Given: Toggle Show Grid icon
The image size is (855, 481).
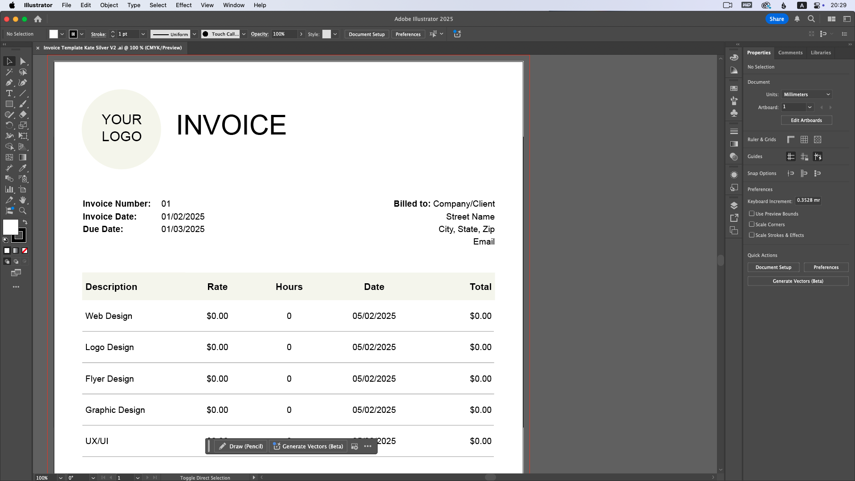Looking at the screenshot, I should coord(804,139).
